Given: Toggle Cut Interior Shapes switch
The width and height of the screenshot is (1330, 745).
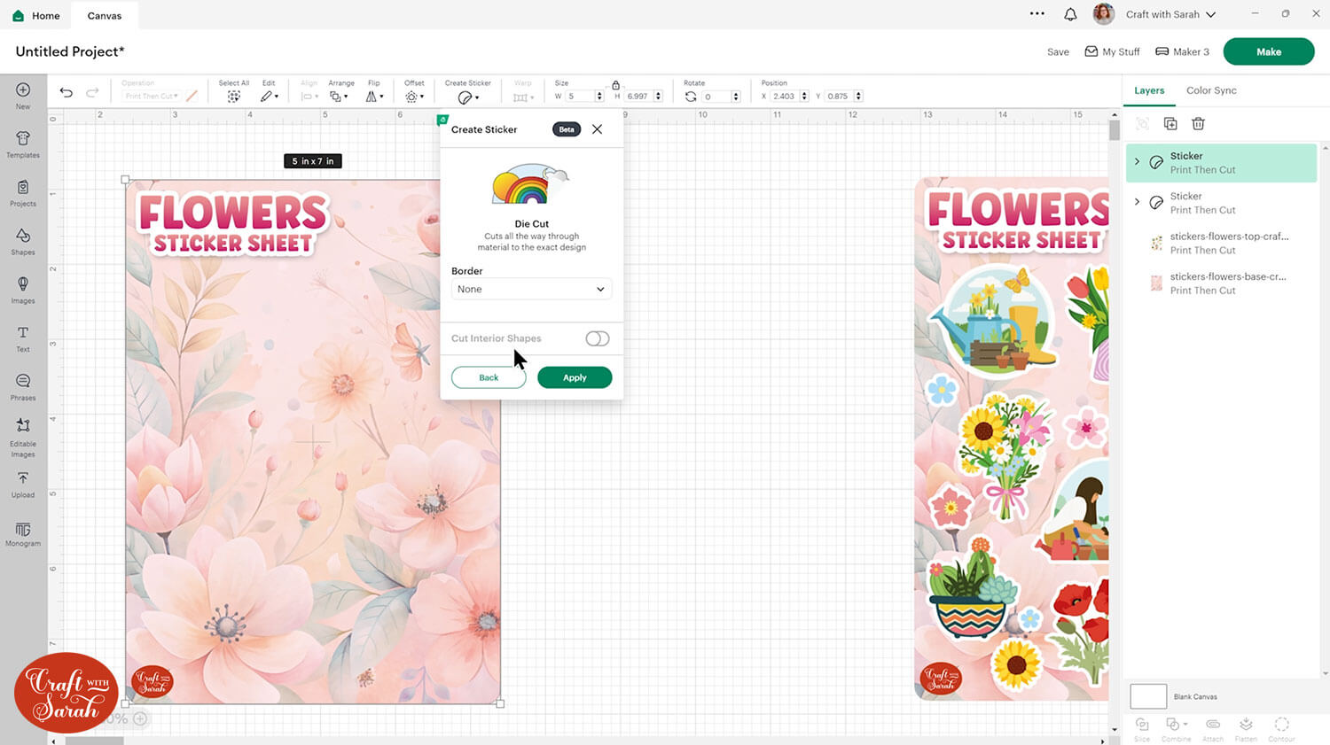Looking at the screenshot, I should pyautogui.click(x=597, y=338).
